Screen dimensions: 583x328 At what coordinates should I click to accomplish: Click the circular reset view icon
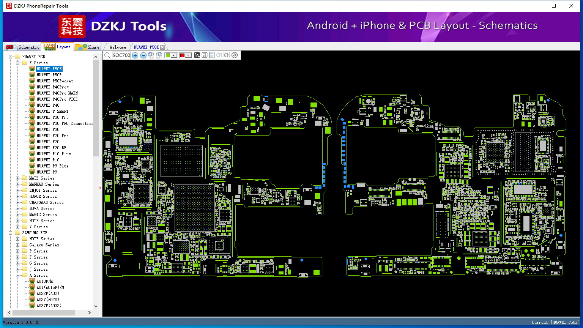tap(235, 55)
